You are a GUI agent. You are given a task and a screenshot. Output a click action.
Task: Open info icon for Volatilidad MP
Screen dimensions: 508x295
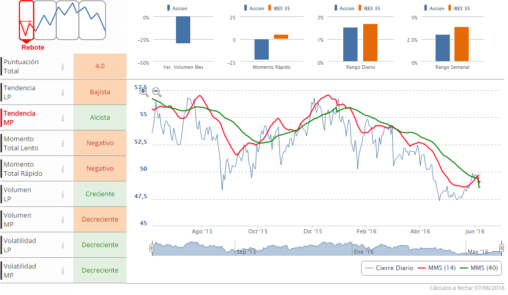[63, 271]
